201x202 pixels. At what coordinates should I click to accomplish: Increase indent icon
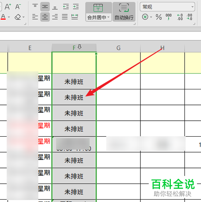(x=76, y=6)
